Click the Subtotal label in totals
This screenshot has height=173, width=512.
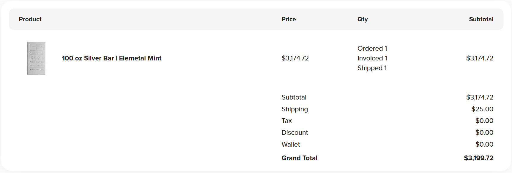[294, 97]
